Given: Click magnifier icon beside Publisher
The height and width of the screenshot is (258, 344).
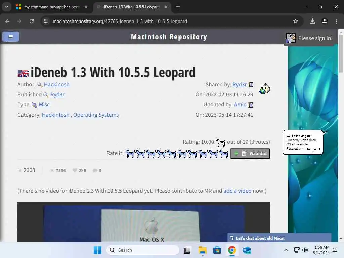Looking at the screenshot, I should (x=46, y=95).
